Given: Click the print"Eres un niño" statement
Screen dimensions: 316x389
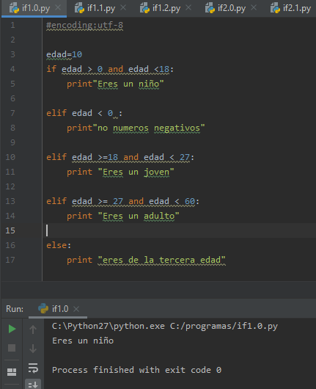Looking at the screenshot, I should click(115, 84).
